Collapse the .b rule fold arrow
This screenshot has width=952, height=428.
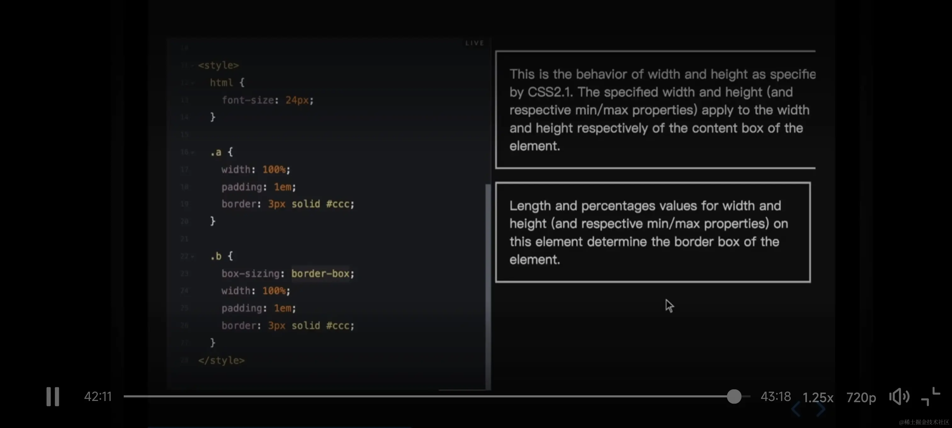pyautogui.click(x=193, y=256)
